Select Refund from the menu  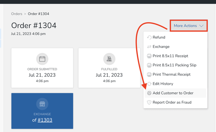click(159, 37)
